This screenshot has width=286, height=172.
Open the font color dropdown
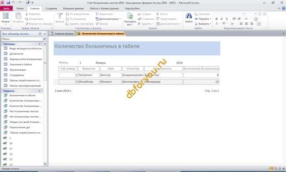[x=220, y=24]
